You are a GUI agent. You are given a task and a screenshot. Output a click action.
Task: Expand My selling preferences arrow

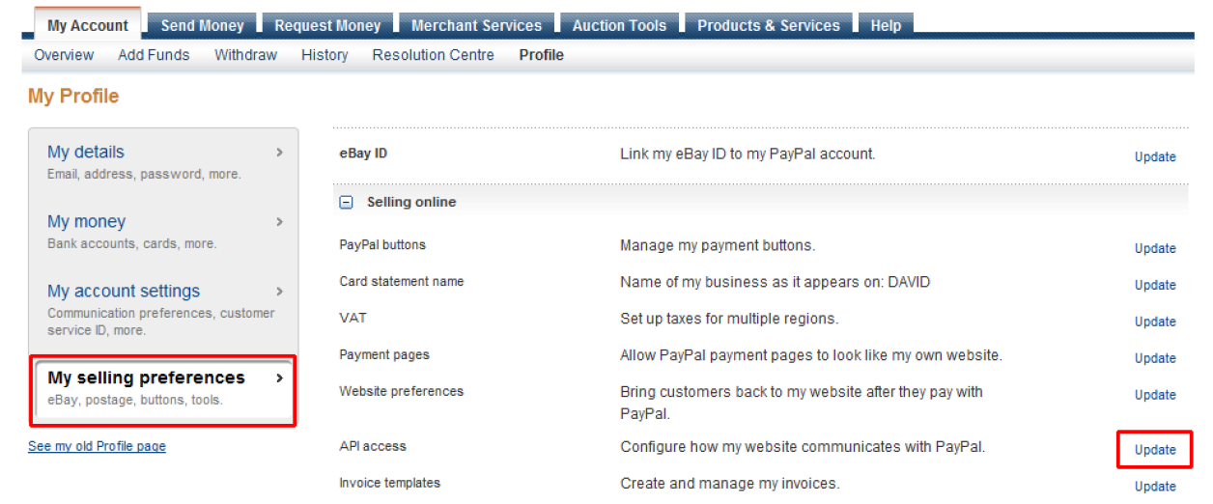click(280, 378)
